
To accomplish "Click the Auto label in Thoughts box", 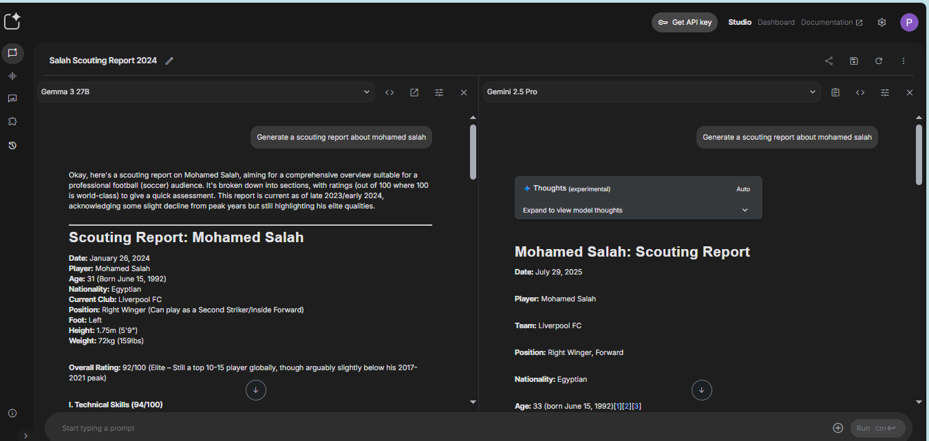I will coord(743,189).
